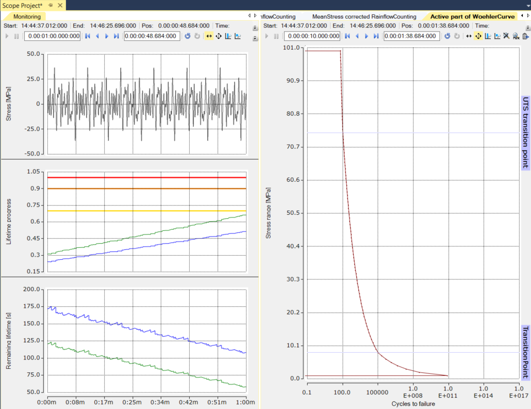Screen dimensions: 531x409
Task: Toggle panning mode in WoehlerCurve toolbar
Action: (478, 36)
